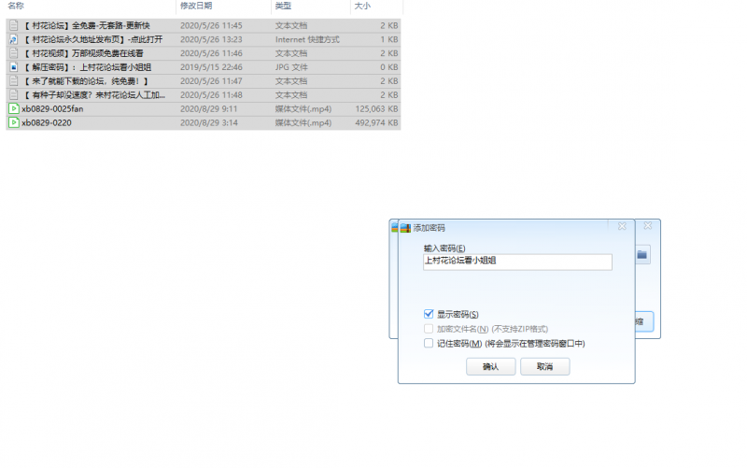Click size 125,063 KB
747x468 pixels.
point(376,108)
